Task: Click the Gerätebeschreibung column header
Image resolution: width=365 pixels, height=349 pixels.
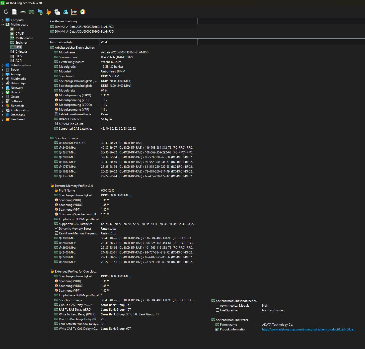Action: click(123, 21)
